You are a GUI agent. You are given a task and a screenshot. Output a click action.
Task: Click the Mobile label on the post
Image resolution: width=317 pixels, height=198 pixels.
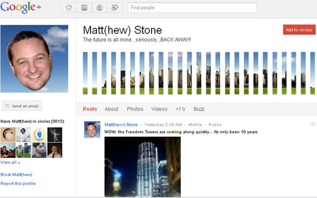pyautogui.click(x=196, y=124)
